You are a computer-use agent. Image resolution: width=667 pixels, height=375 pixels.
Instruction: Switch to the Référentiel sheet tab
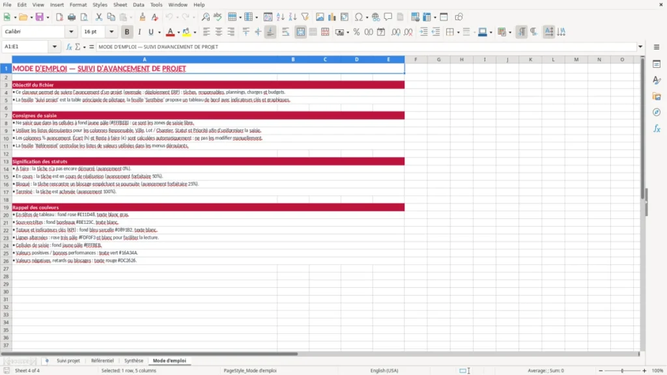point(102,361)
